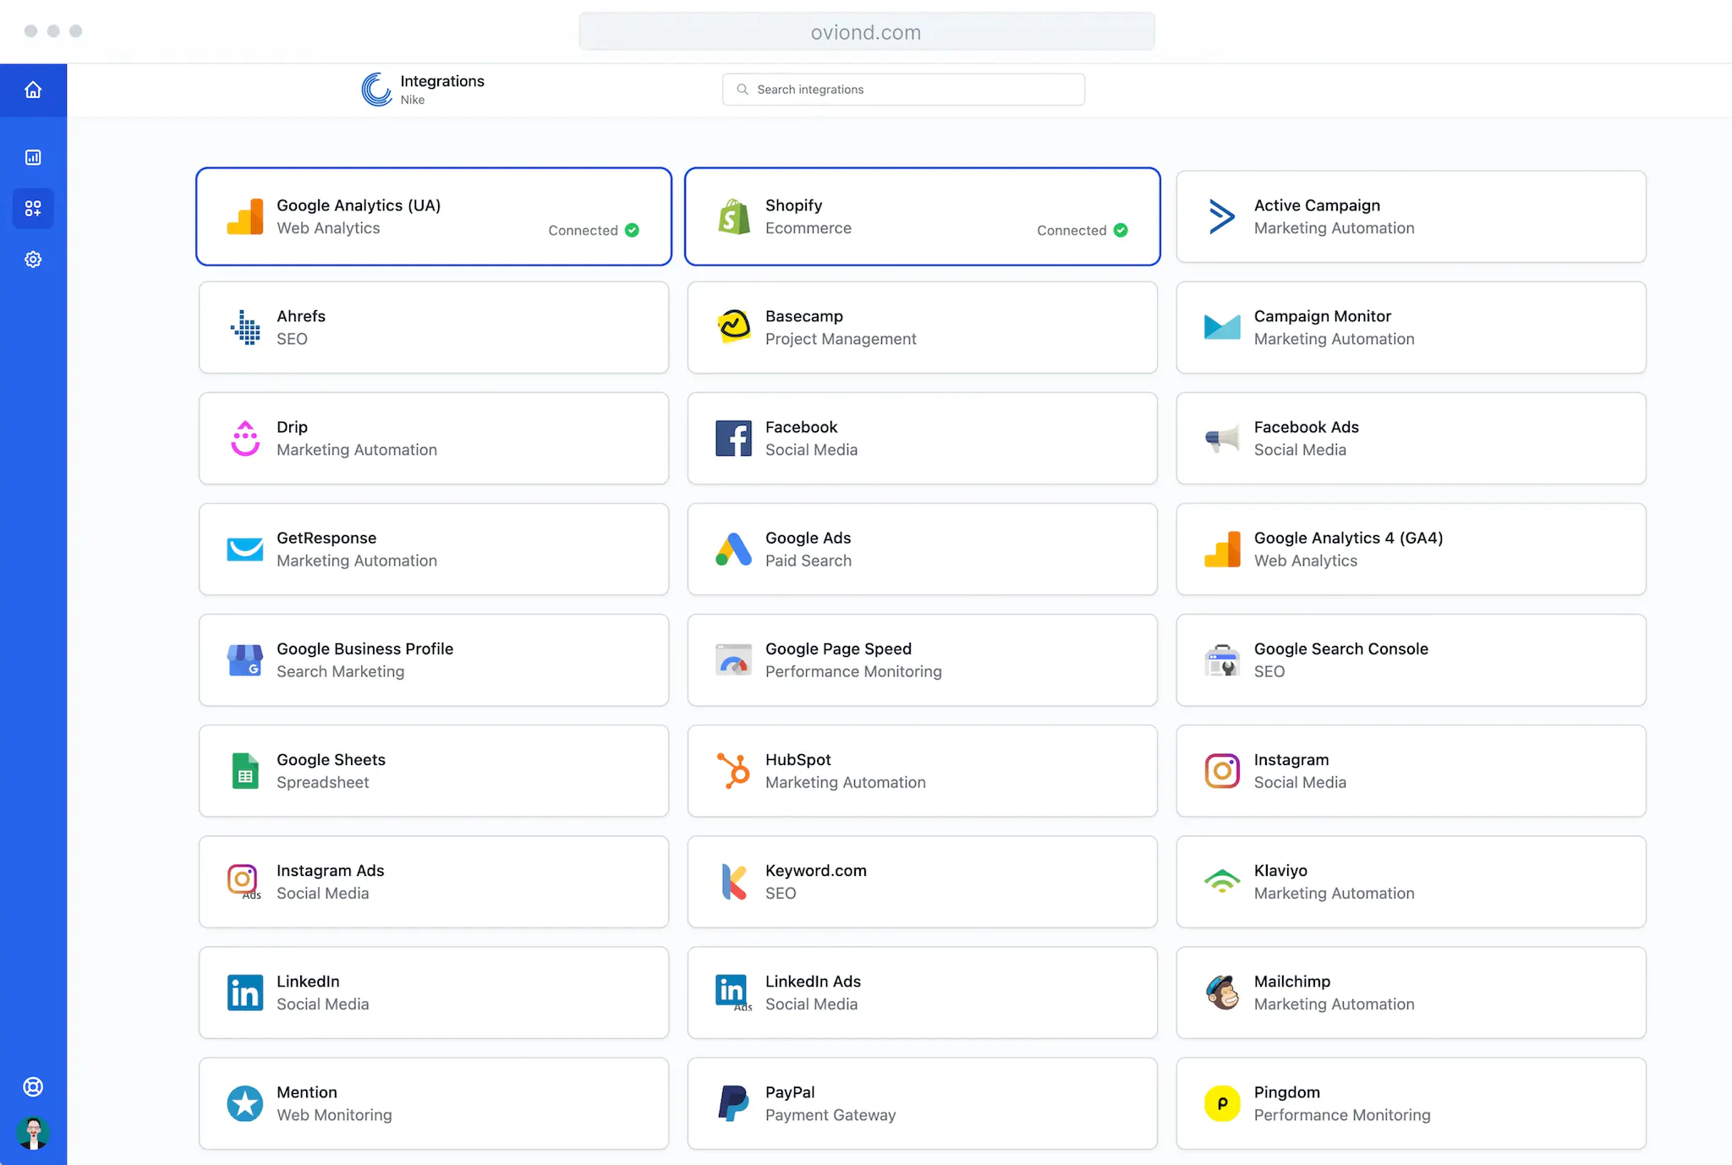Click the Spreadsheet label under Google Sheets
The height and width of the screenshot is (1165, 1732).
point(322,783)
